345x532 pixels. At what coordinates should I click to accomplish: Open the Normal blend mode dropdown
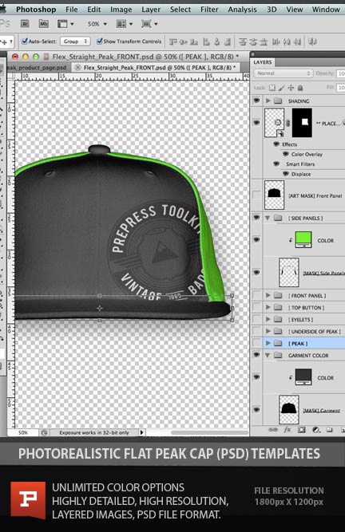coord(284,73)
